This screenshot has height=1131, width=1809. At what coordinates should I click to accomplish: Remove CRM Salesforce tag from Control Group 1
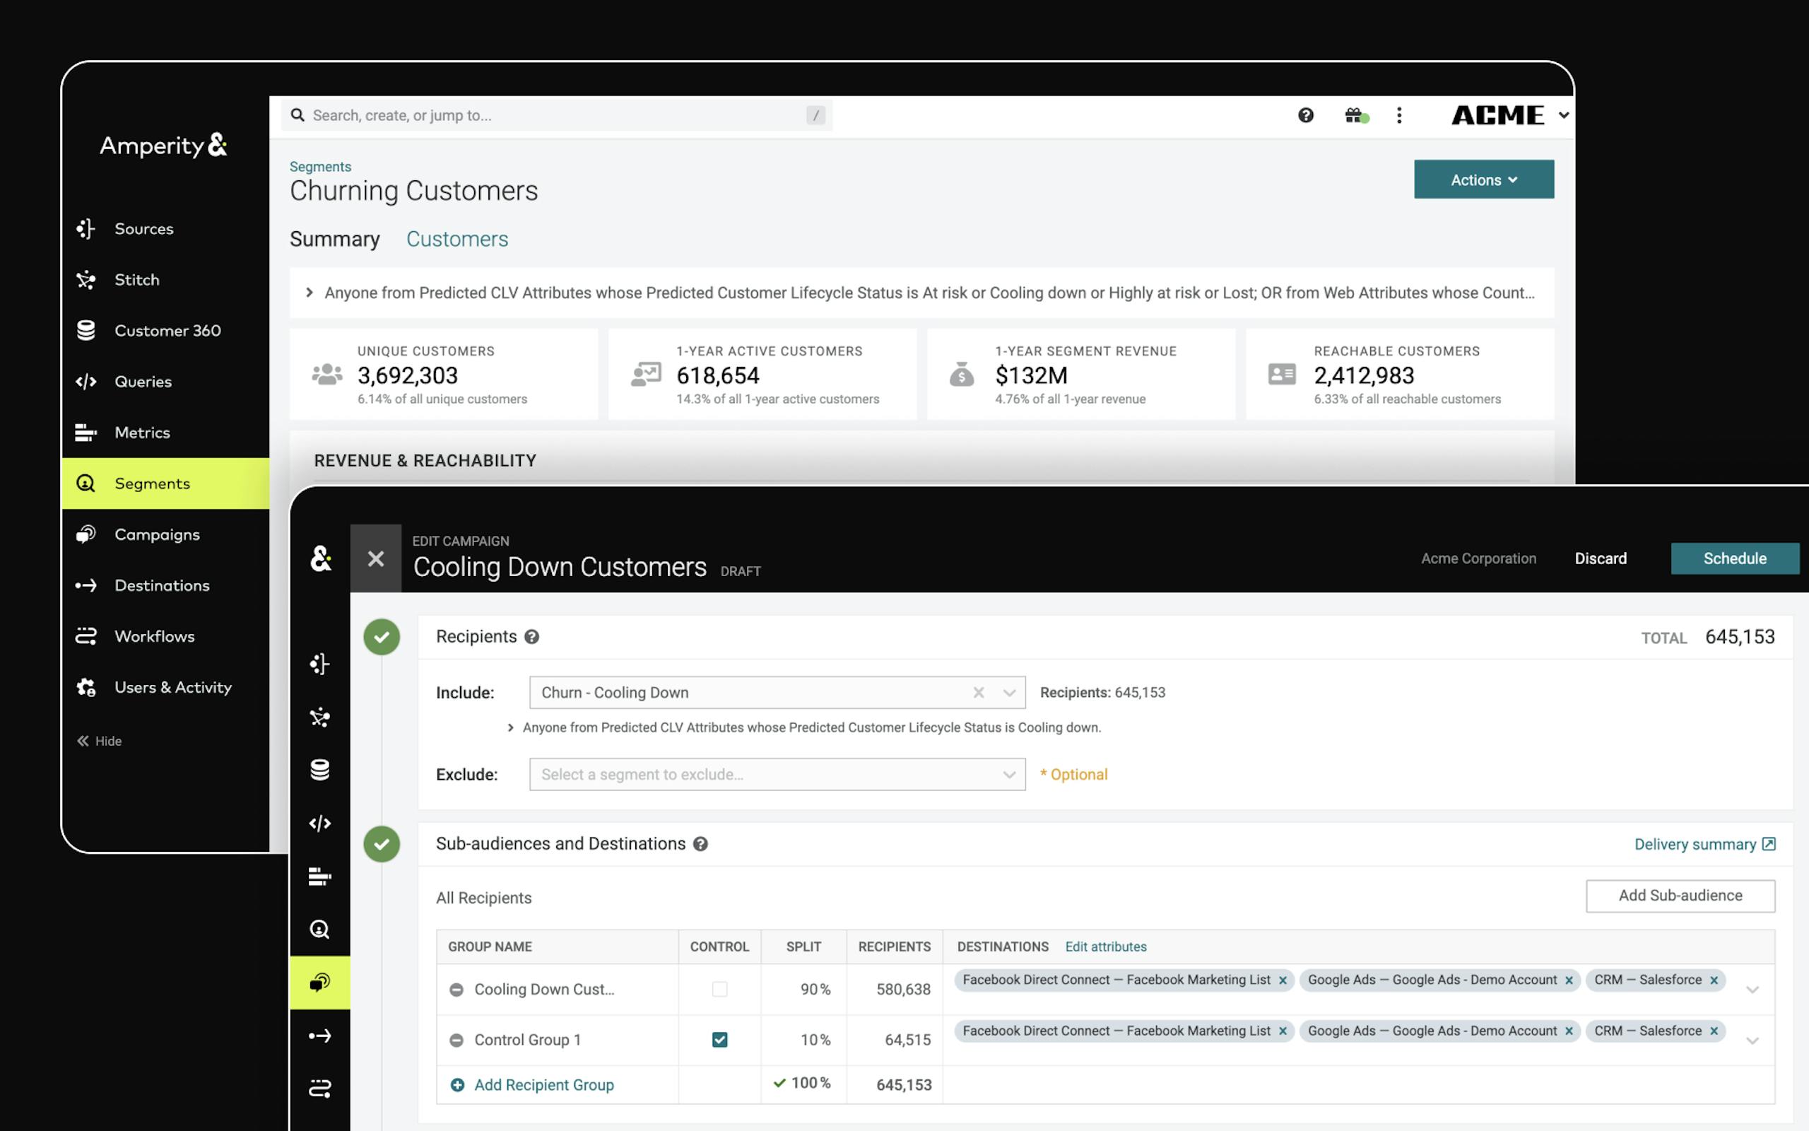(x=1714, y=1031)
